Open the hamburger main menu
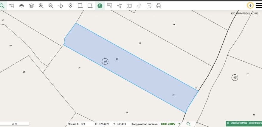Screen dimensions: 262x127 259,5
